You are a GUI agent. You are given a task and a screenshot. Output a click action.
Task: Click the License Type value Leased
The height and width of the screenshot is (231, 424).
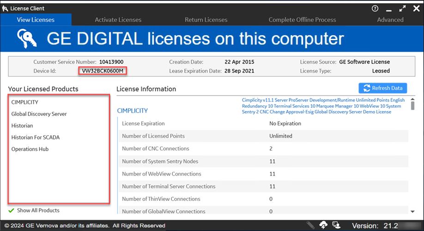[381, 71]
